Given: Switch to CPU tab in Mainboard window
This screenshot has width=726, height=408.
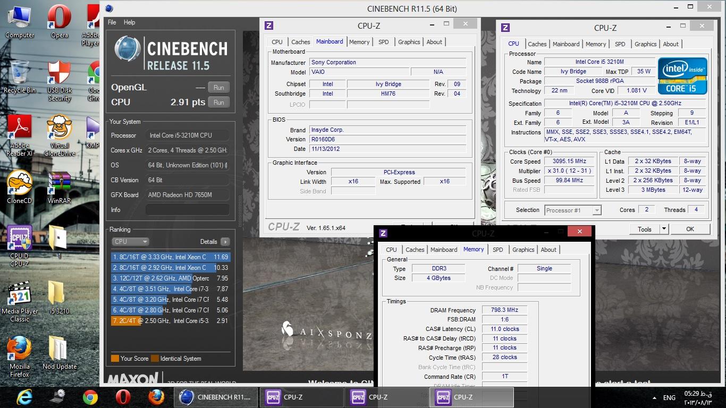Looking at the screenshot, I should point(277,42).
